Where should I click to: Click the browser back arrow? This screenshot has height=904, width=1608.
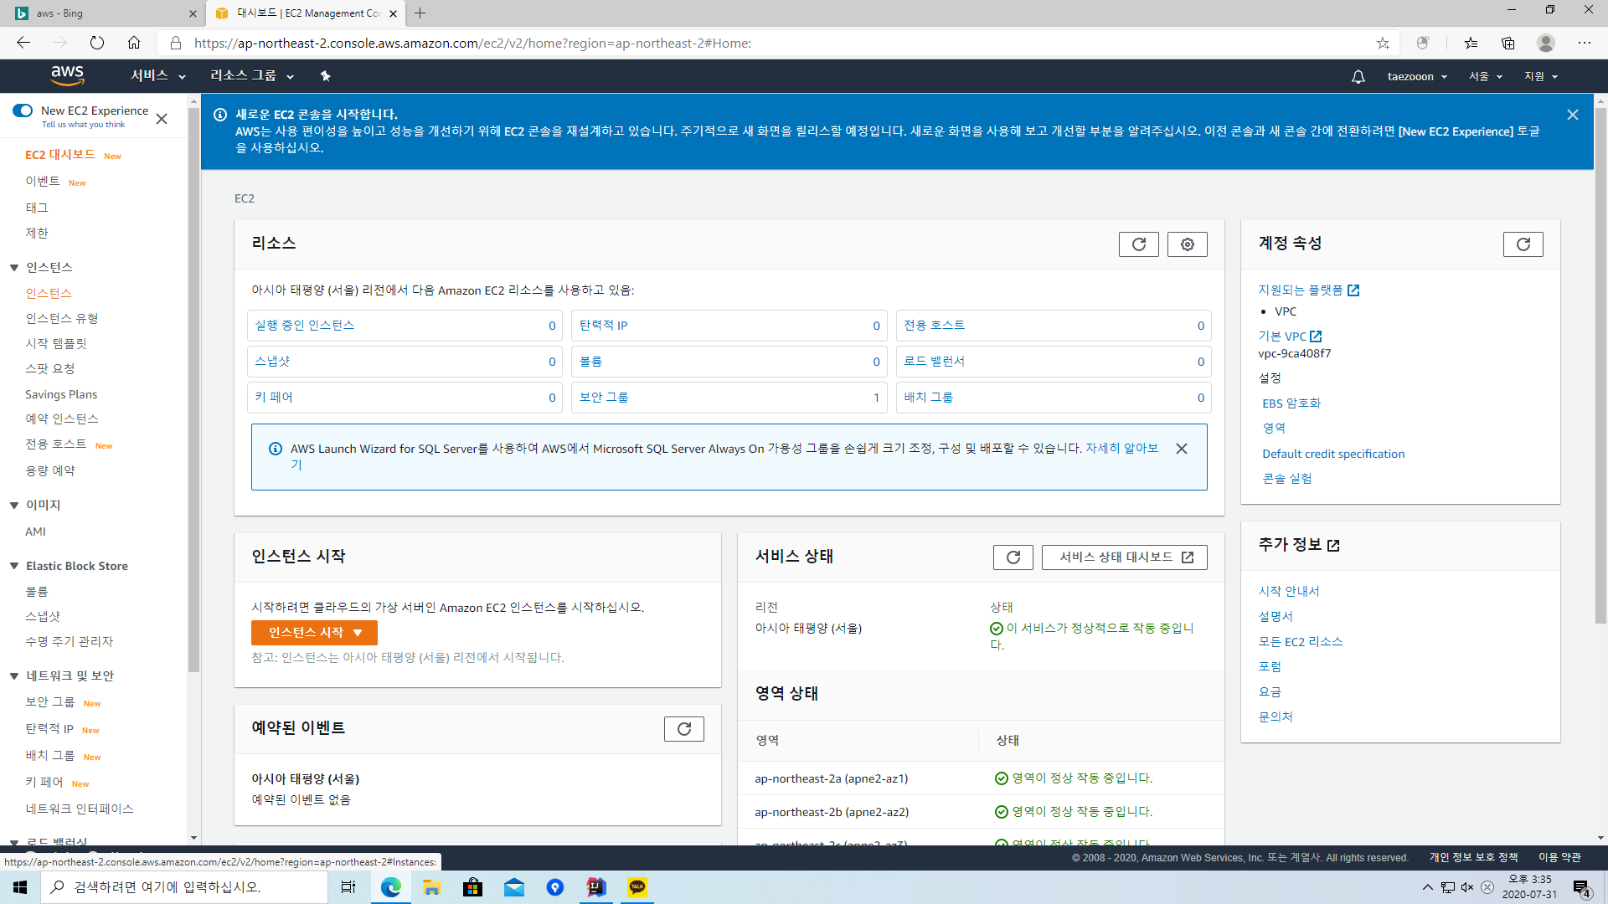click(x=23, y=43)
